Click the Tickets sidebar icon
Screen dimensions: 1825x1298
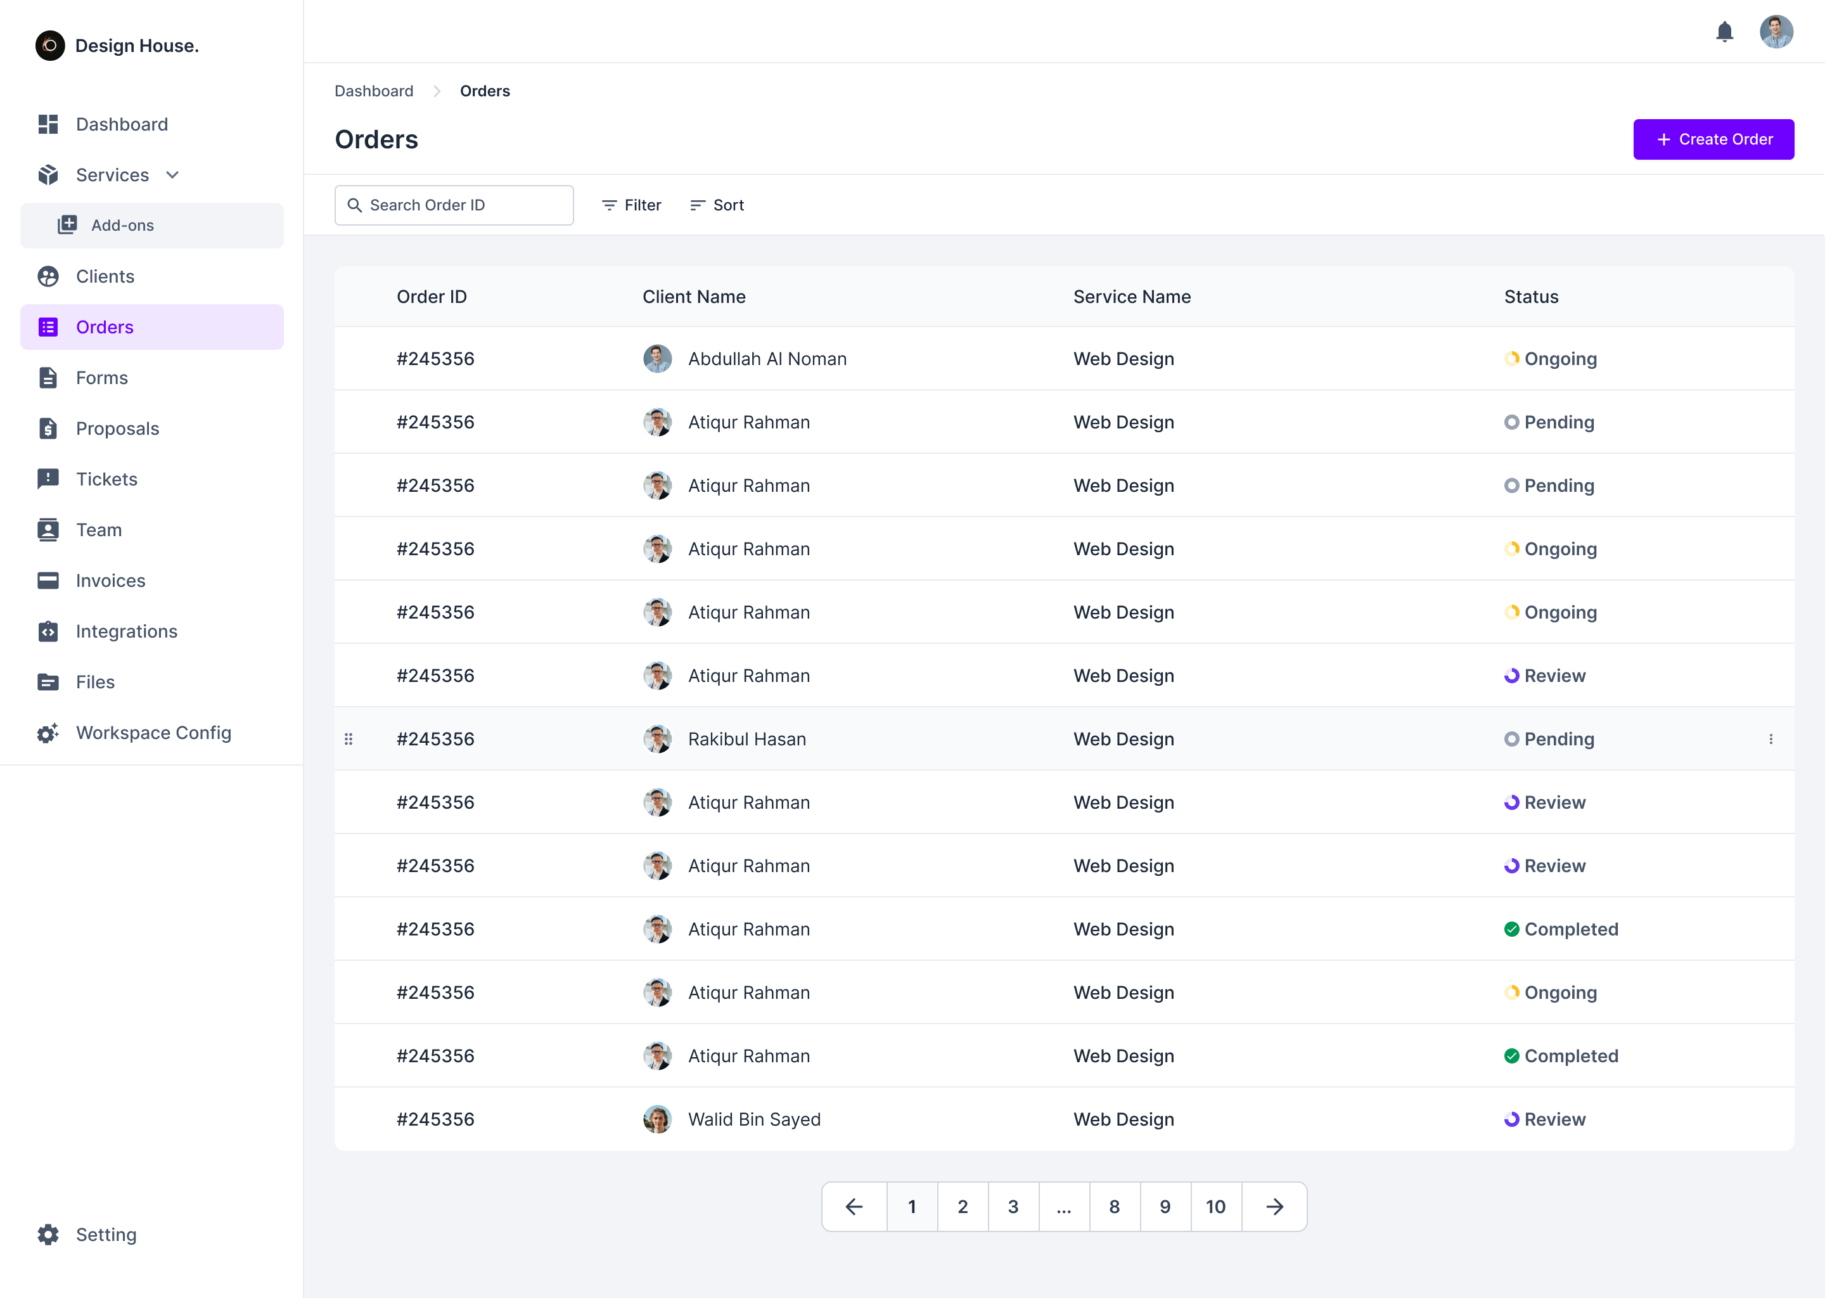click(x=48, y=479)
